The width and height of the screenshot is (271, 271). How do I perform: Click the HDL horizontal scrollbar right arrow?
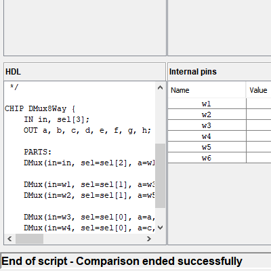click(148, 238)
